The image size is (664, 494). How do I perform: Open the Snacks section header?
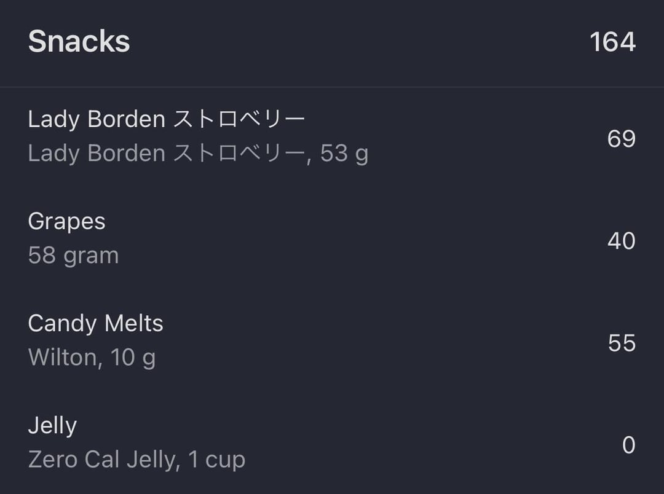pyautogui.click(x=332, y=43)
